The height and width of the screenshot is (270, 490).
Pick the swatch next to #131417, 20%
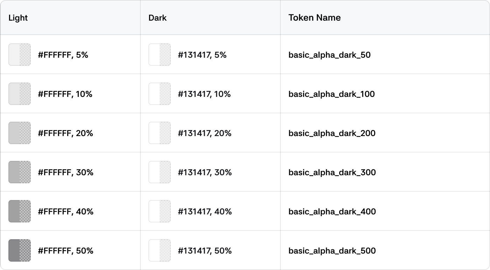tap(160, 133)
